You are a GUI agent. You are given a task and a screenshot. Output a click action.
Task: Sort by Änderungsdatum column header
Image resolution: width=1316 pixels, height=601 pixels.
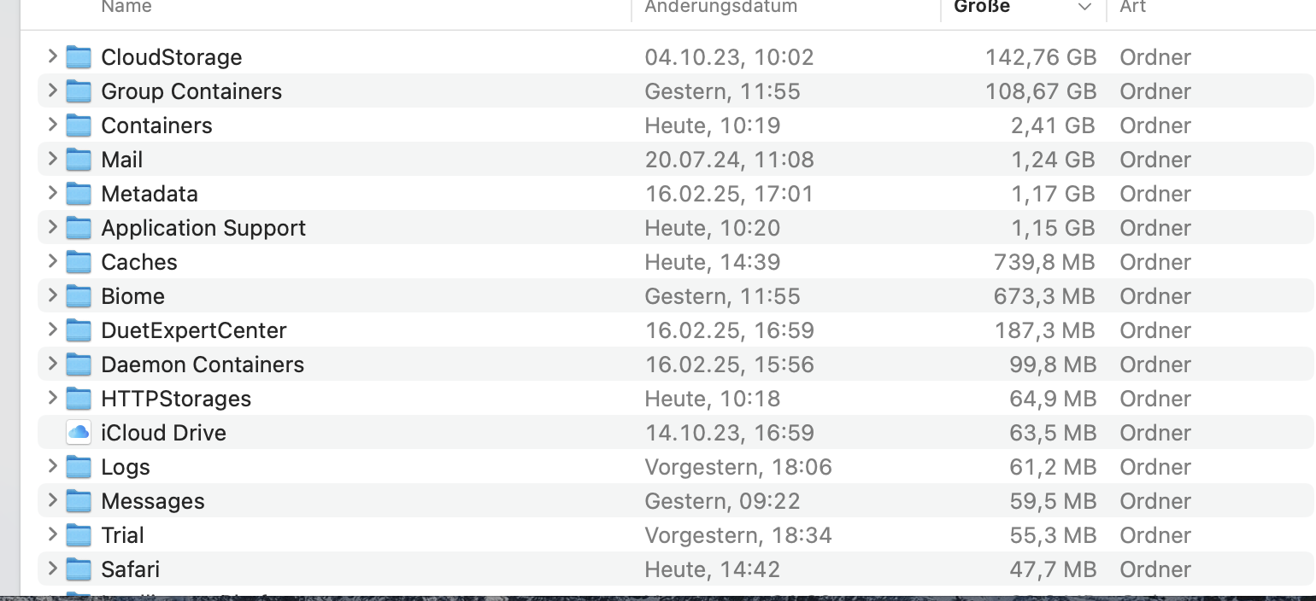(720, 7)
